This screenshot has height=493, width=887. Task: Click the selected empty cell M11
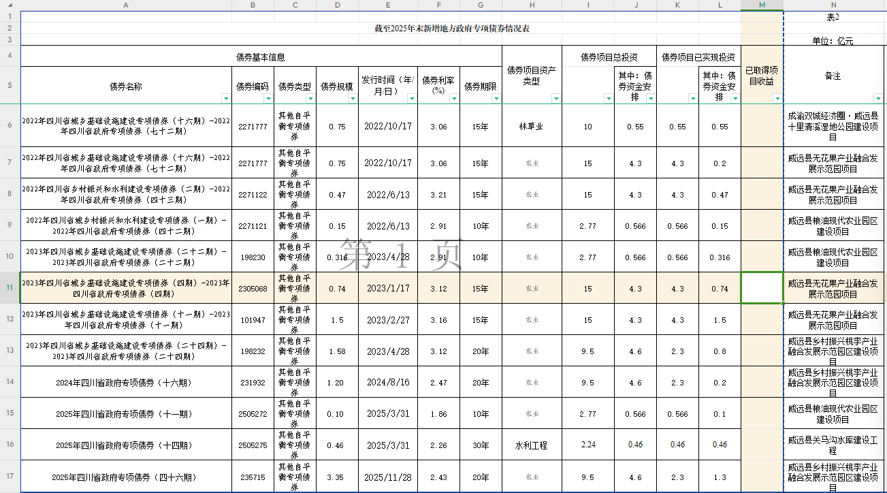coord(762,288)
